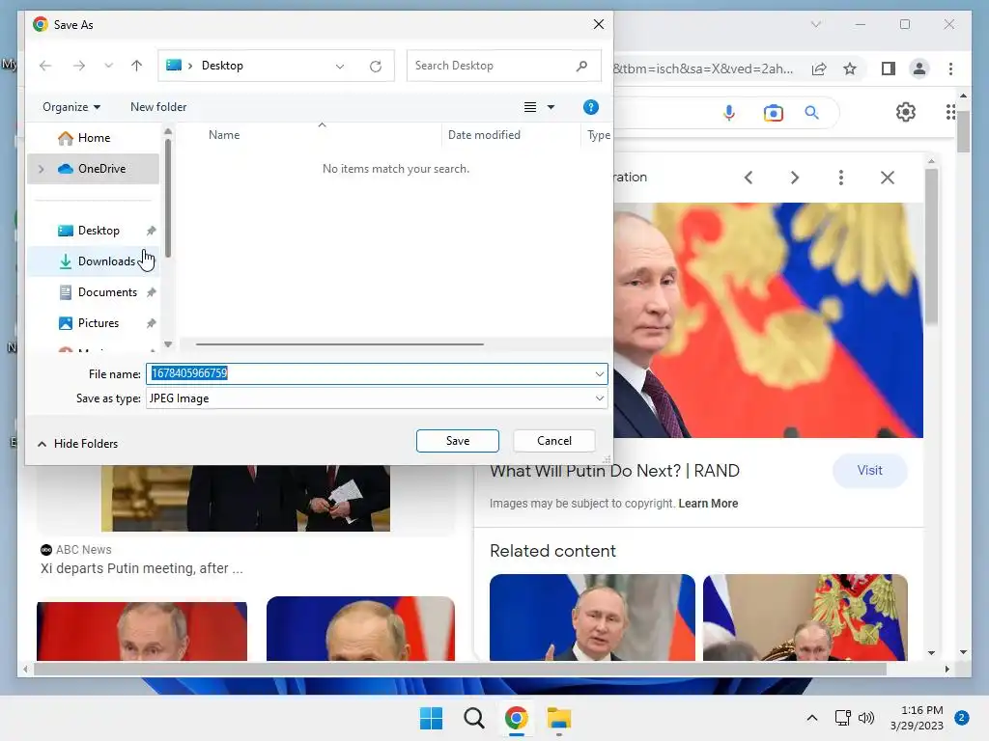Open Windows taskbar Search

tap(473, 718)
